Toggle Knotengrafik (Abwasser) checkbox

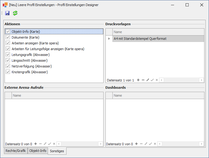(8, 72)
